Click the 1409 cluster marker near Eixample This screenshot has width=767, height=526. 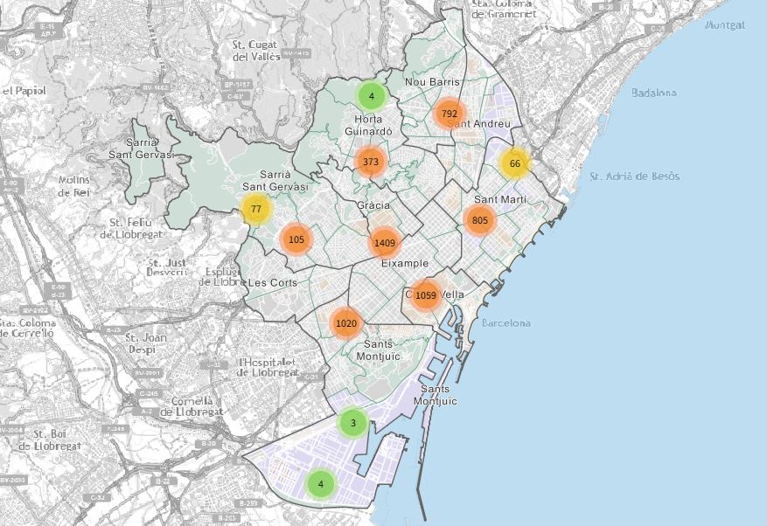pyautogui.click(x=384, y=243)
